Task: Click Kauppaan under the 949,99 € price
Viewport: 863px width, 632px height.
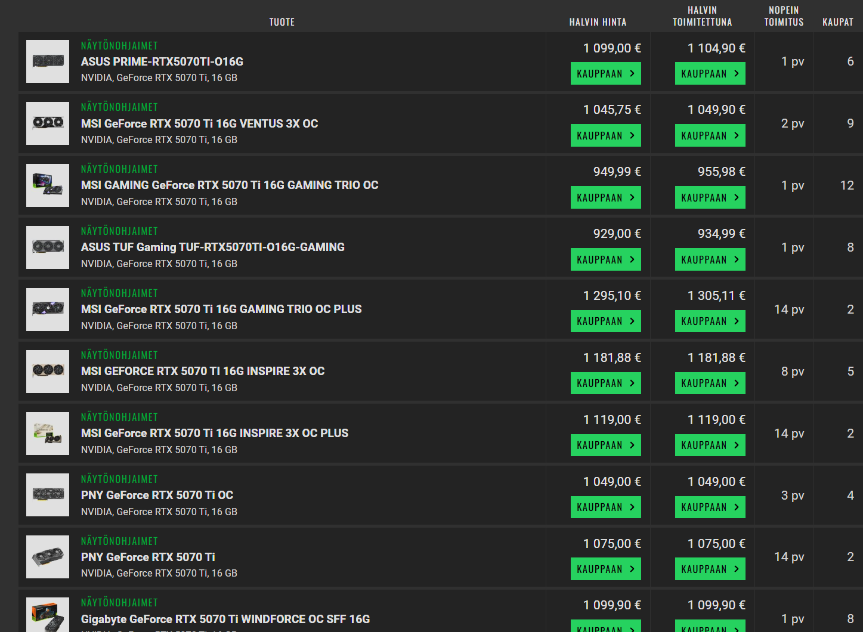Action: tap(606, 197)
